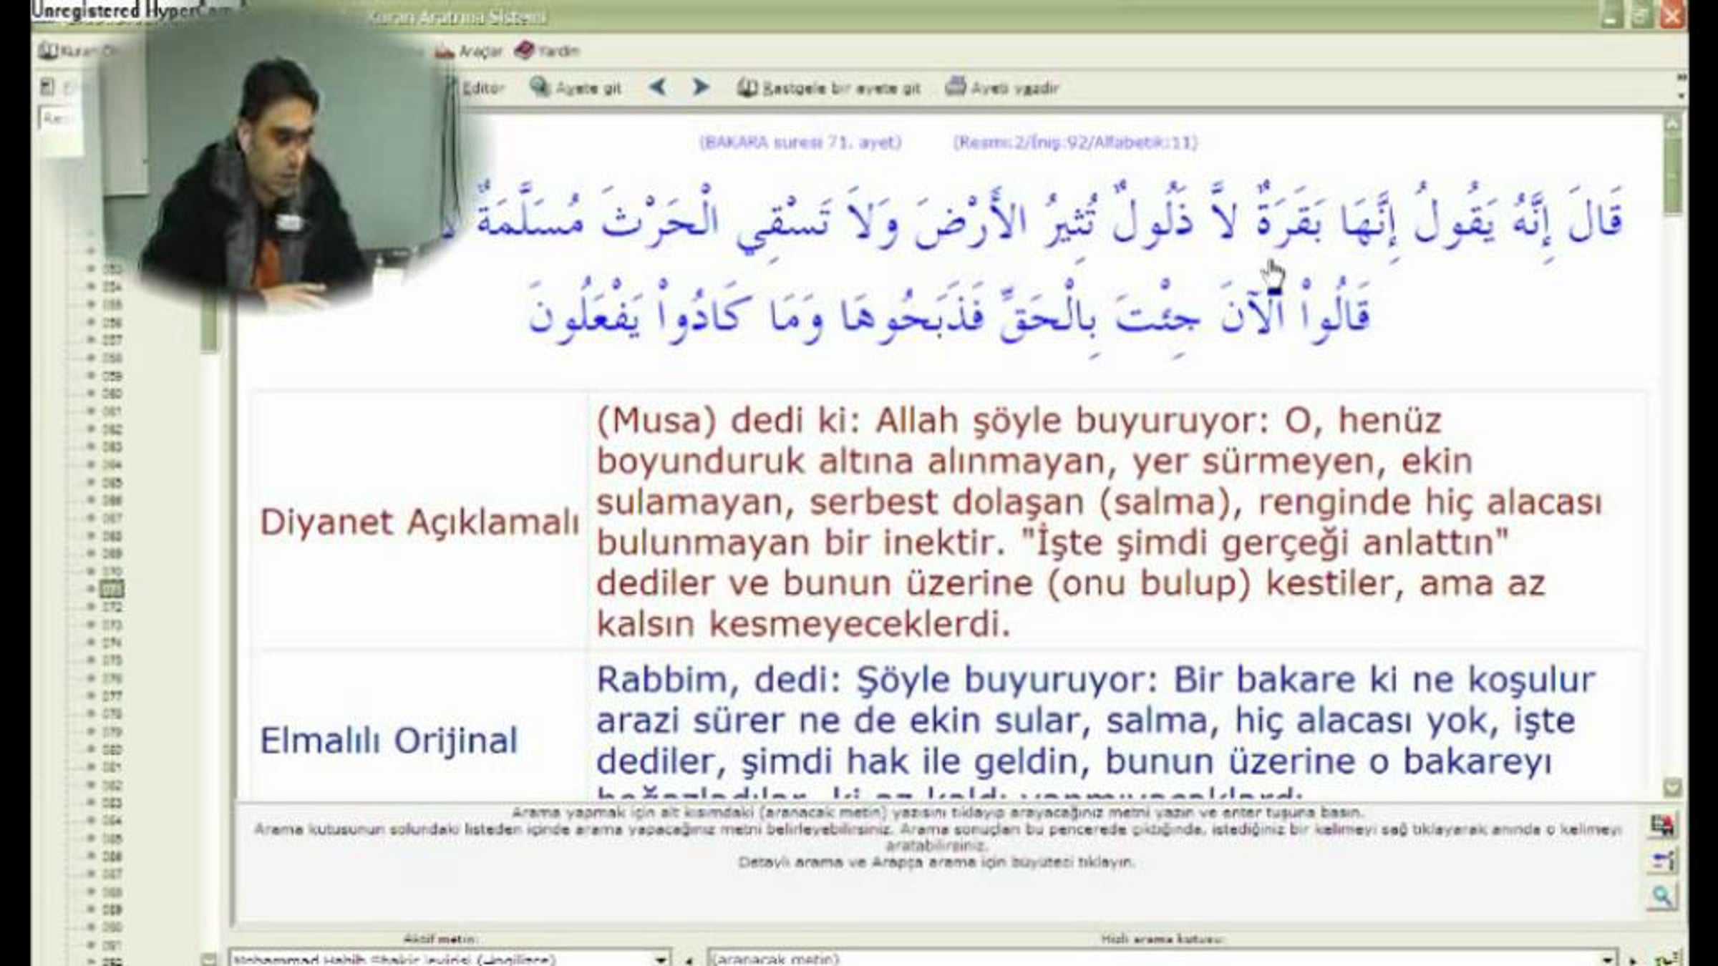Click the 'Rastgele bir ayete git' book icon
Screen dimensions: 1718x966
[x=747, y=88]
